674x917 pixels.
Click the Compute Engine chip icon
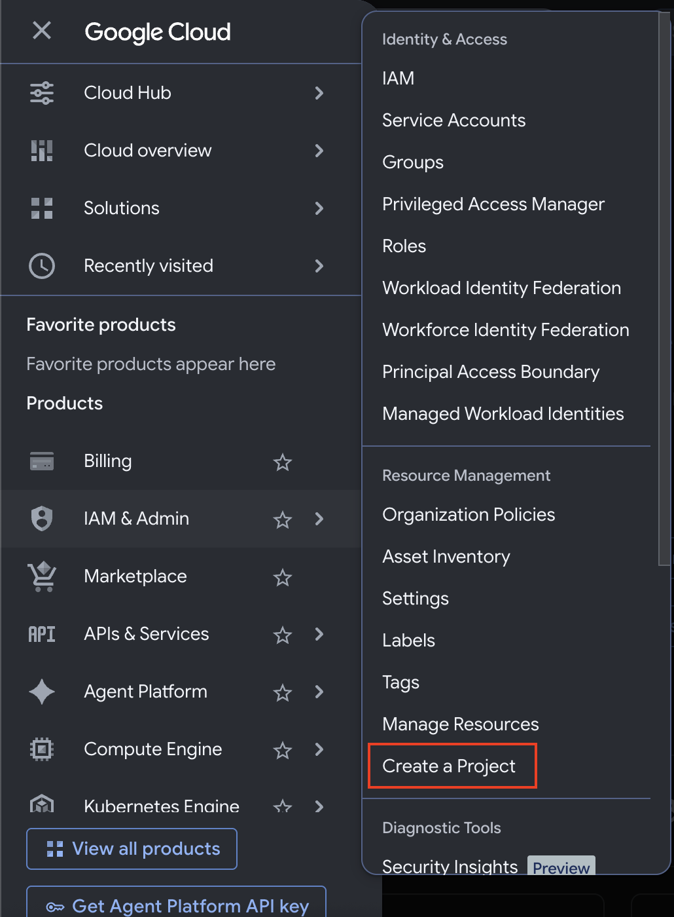[x=42, y=749]
